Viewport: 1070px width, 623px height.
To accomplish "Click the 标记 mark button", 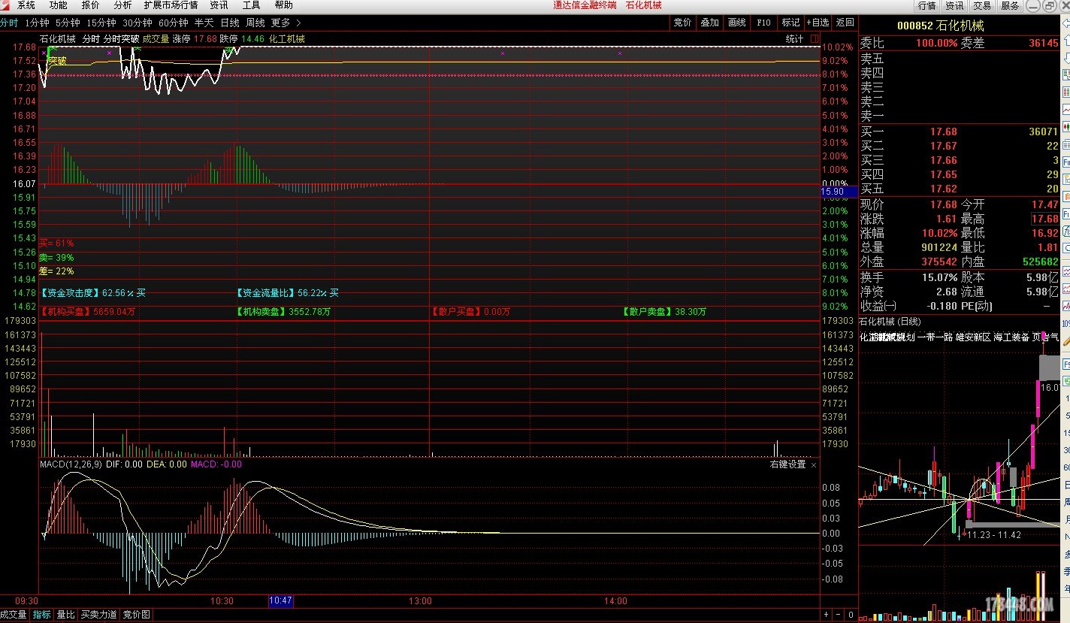I will click(x=790, y=23).
